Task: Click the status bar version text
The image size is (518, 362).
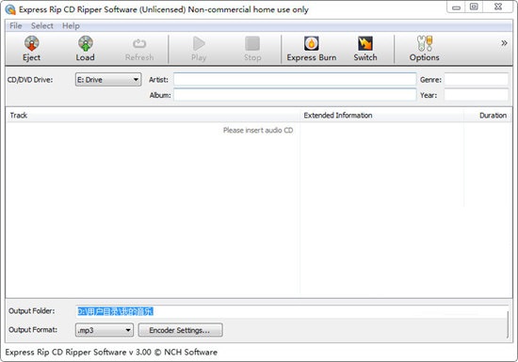Action: point(111,352)
